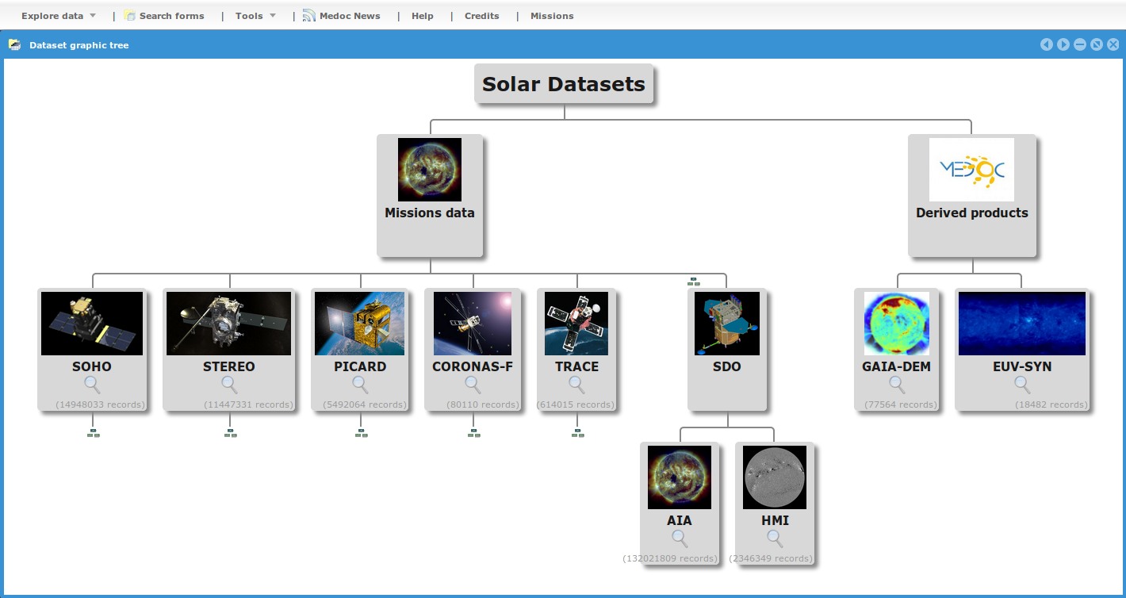Viewport: 1126px width, 598px height.
Task: Click the MEDOC logo in Derived products
Action: point(971,170)
